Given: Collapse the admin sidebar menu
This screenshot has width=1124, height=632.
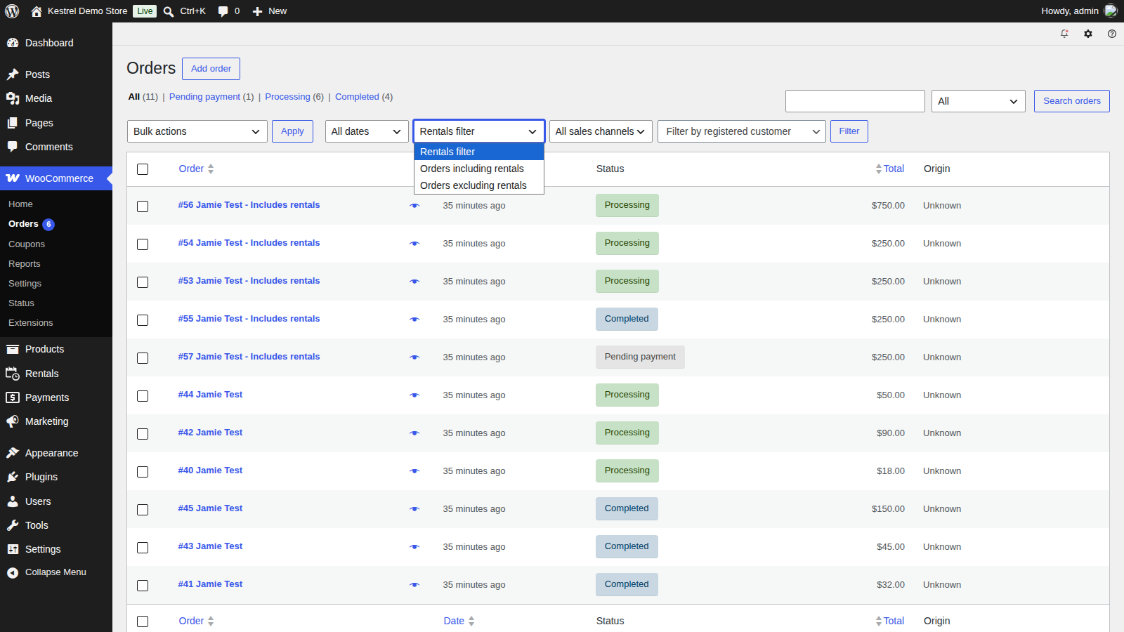Looking at the screenshot, I should tap(56, 572).
